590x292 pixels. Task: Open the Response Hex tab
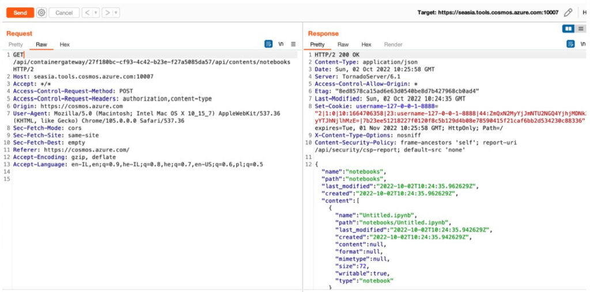(x=366, y=44)
